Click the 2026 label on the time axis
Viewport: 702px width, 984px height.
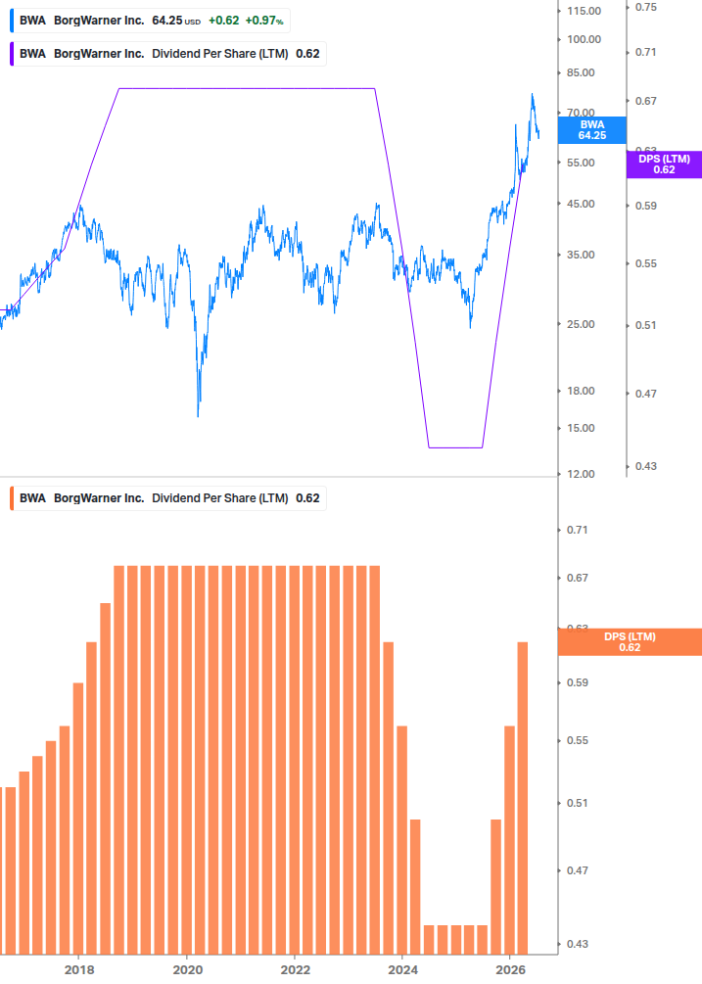tap(511, 970)
